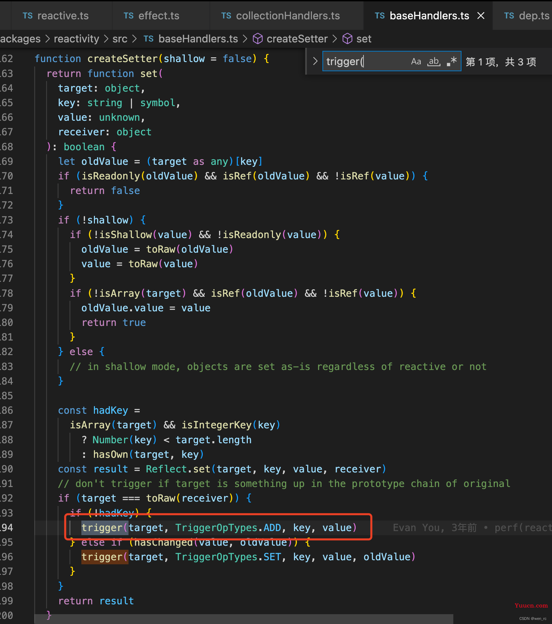Viewport: 552px width, 624px height.
Task: Open the baseHandlers.ts breadcrumb item
Action: click(198, 39)
